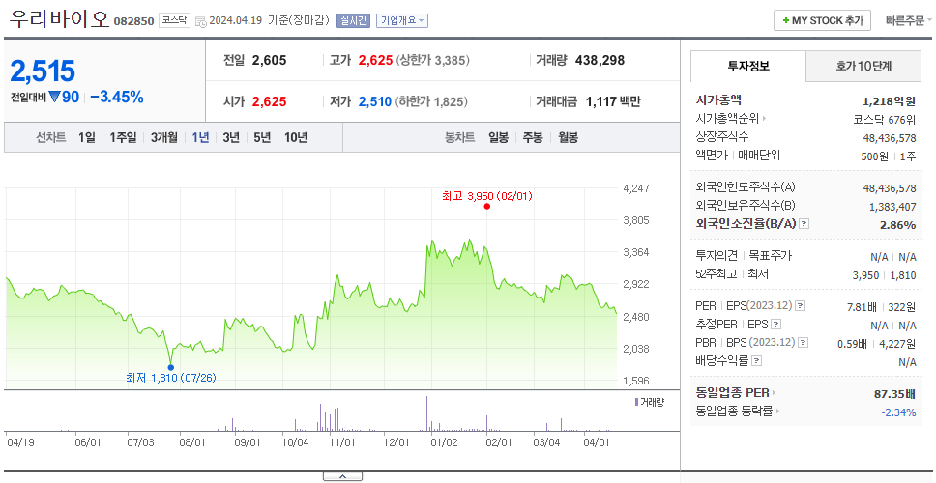Click the -3.45% change value
The height and width of the screenshot is (483, 936).
pos(117,98)
